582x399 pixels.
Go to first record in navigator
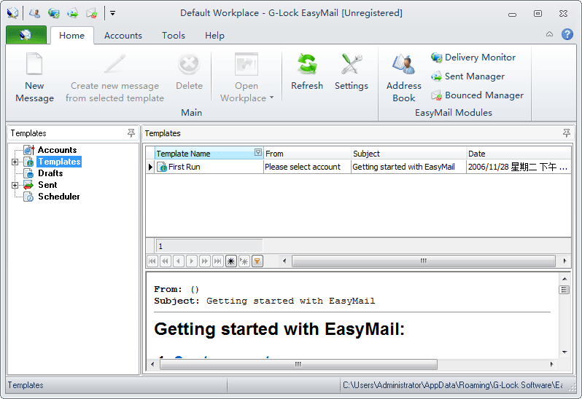152,261
